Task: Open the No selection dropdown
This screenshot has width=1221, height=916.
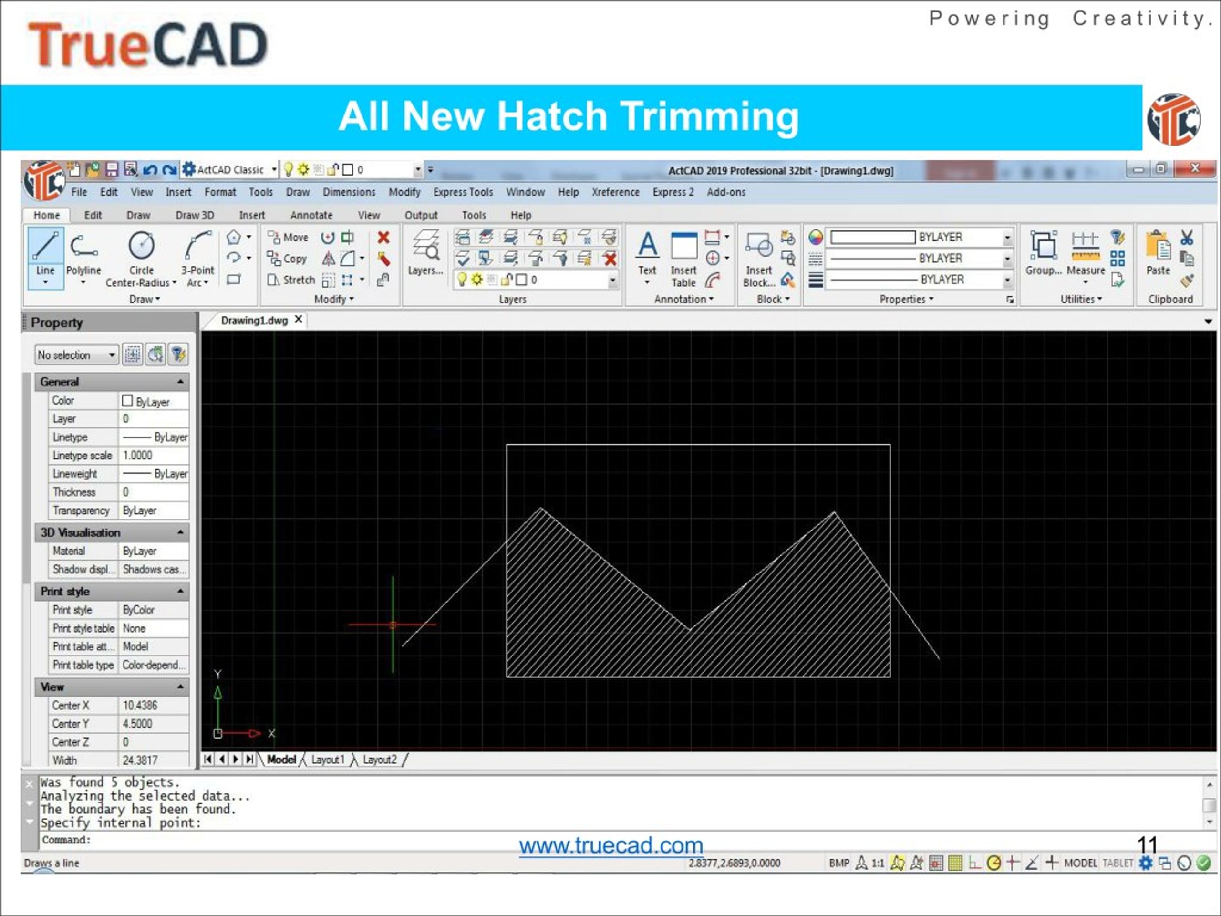Action: [77, 355]
